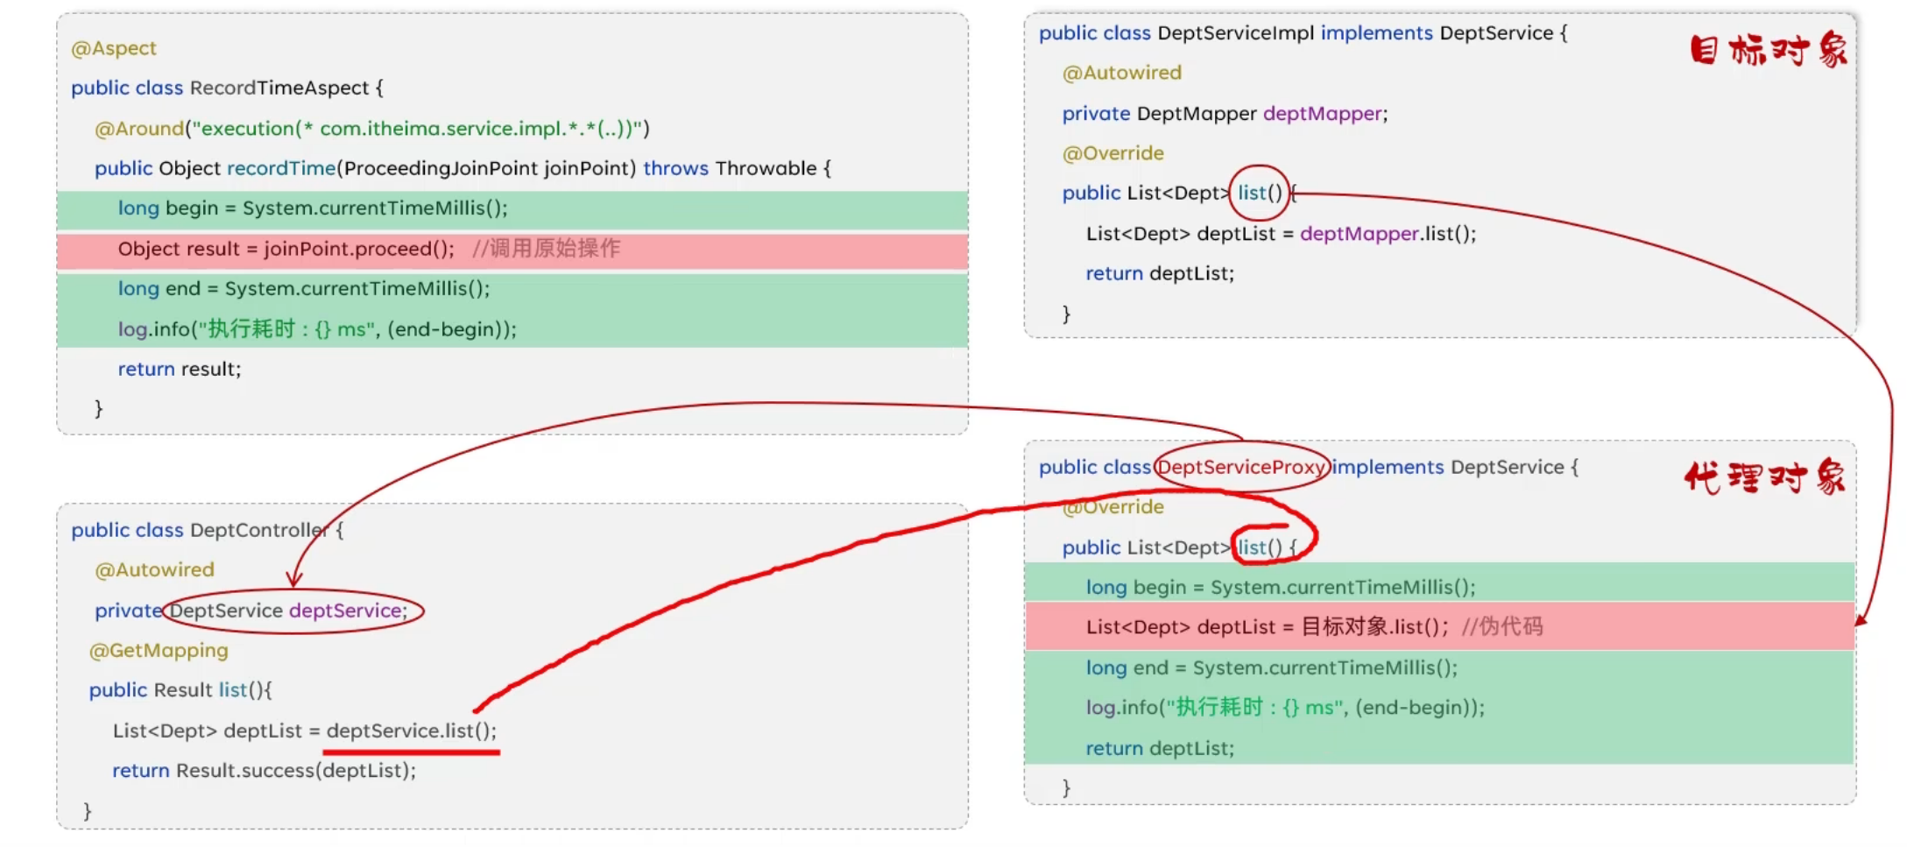Click 'long begin' line in RecordTimeAspect

[x=313, y=208]
